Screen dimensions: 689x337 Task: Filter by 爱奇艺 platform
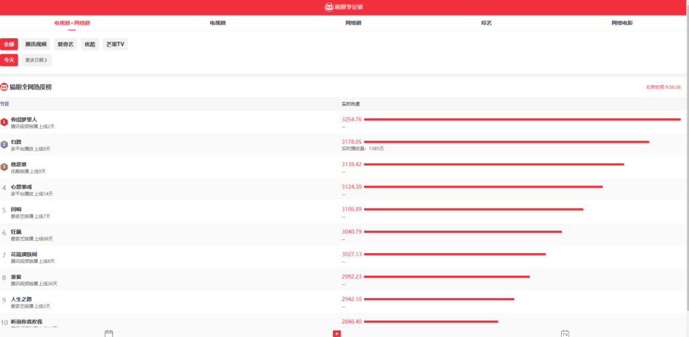click(x=65, y=44)
